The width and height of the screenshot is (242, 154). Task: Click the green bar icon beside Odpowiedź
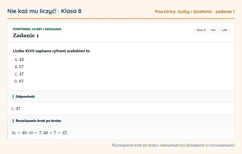tap(13, 96)
